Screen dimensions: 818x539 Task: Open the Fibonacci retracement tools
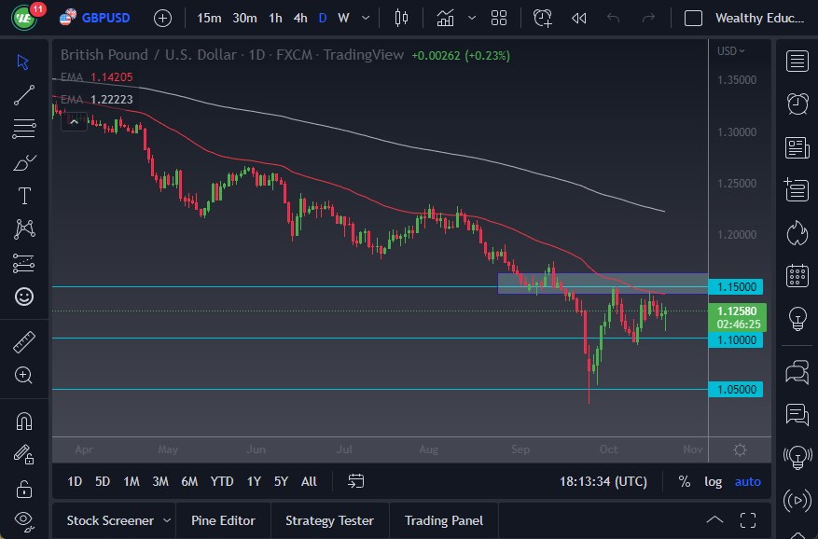pos(23,129)
